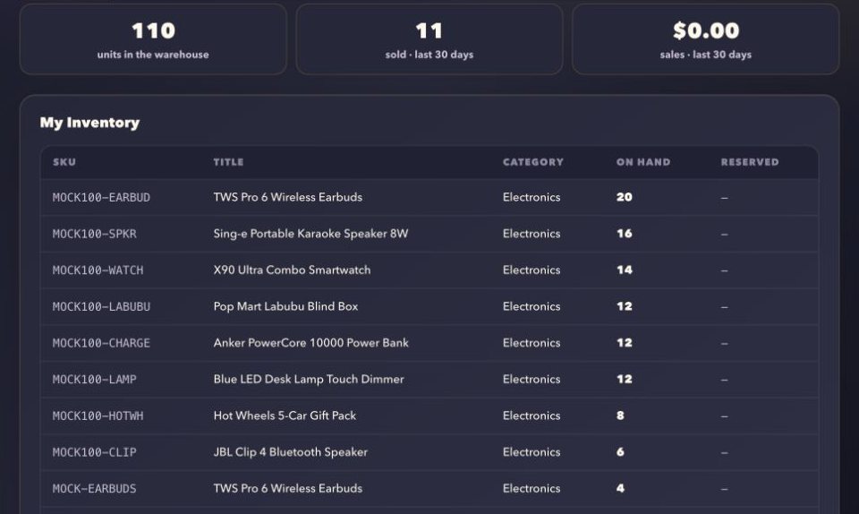Click the $0.00 sales last 30 days card
The image size is (859, 514).
click(x=706, y=39)
